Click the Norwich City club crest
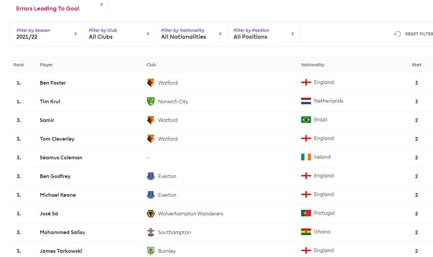 point(151,101)
